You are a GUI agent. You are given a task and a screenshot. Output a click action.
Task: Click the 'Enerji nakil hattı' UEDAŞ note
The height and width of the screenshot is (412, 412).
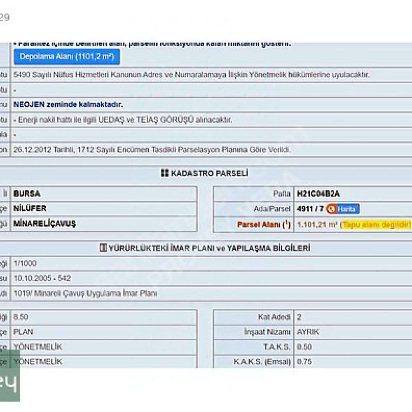pos(123,120)
